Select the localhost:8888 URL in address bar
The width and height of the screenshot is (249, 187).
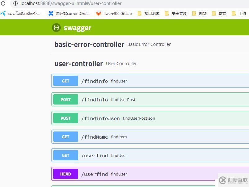[71, 3]
